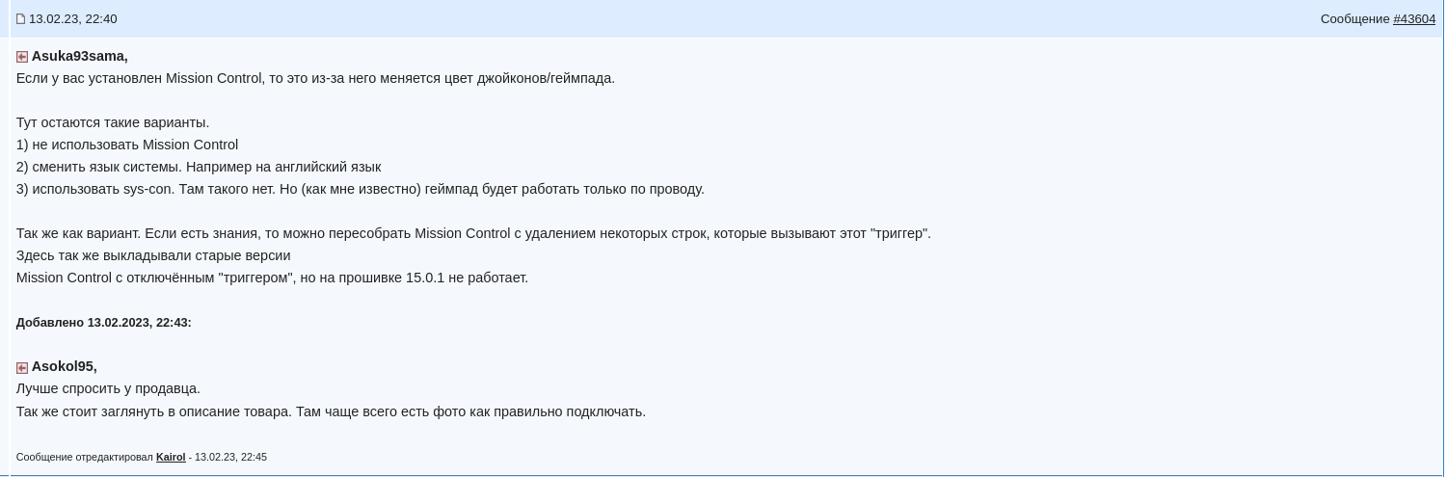Click the sentence about rebuilding Mission Control
This screenshot has width=1447, height=477.
point(473,233)
